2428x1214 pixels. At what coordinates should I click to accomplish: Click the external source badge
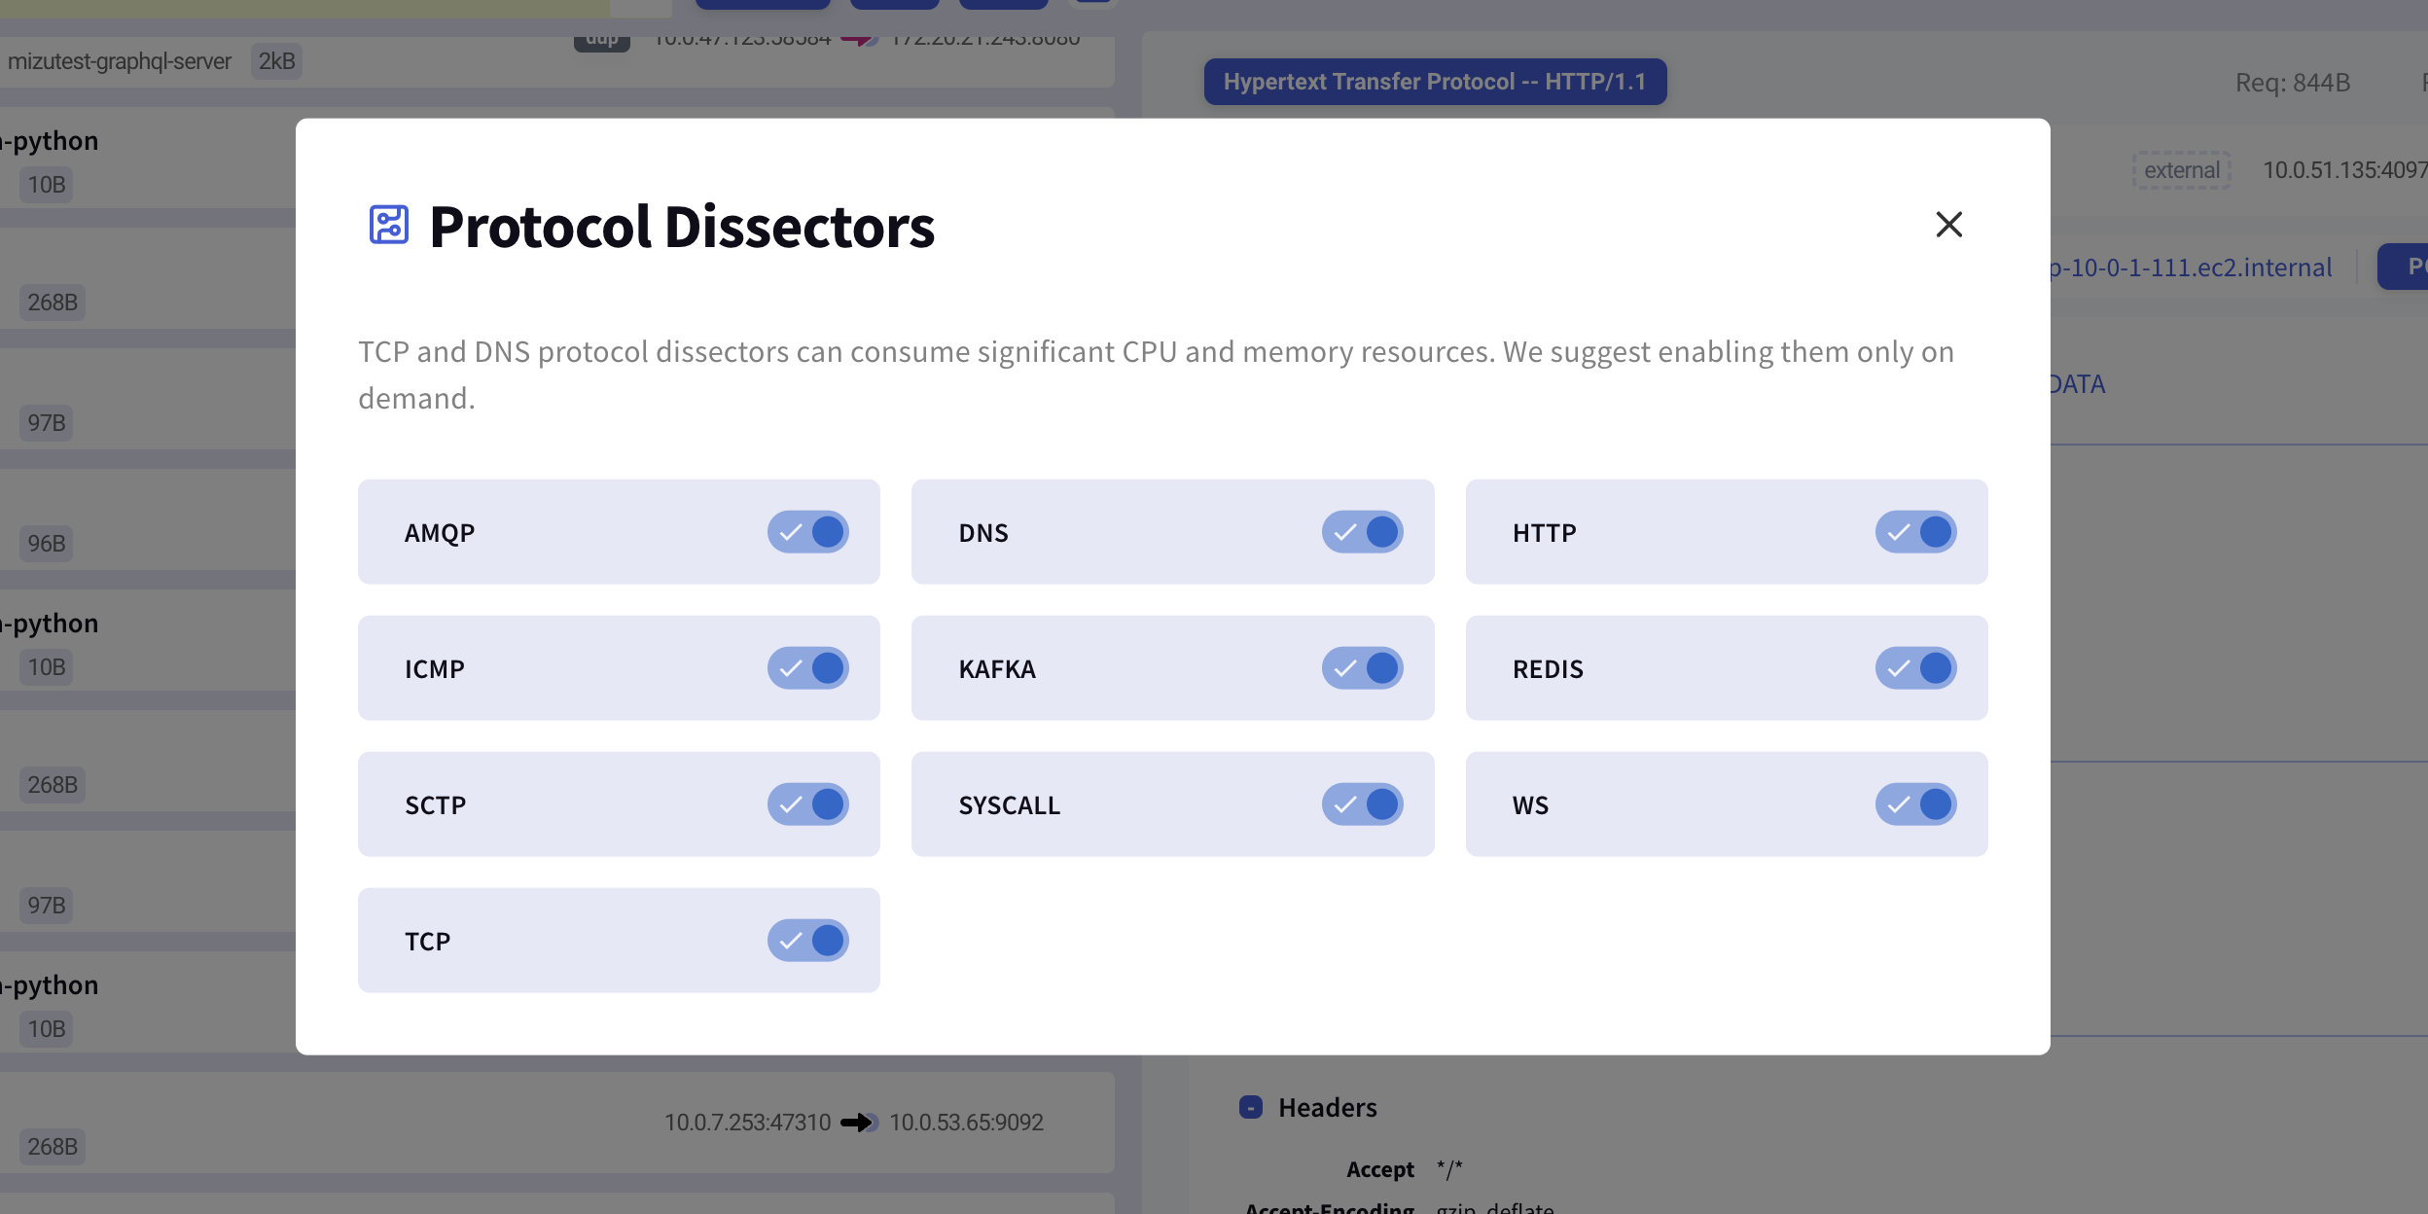tap(2181, 169)
